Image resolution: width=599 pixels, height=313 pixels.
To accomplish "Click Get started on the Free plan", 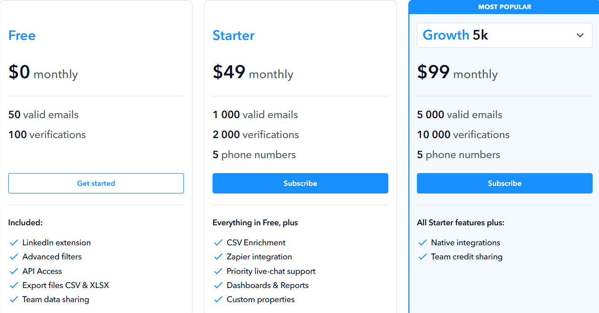I will tap(96, 183).
